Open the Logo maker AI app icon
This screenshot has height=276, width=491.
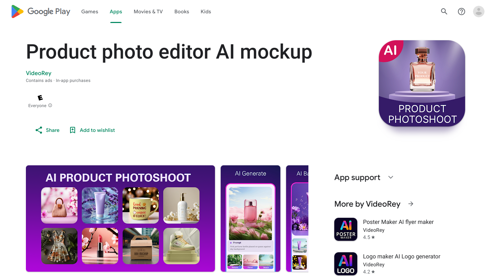[x=346, y=264]
